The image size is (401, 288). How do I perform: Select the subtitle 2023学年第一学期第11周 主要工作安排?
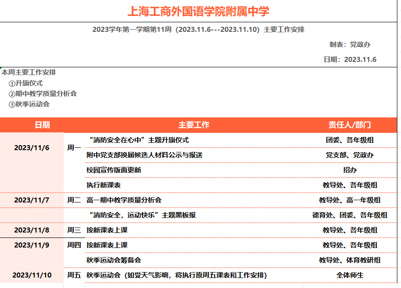click(x=198, y=30)
